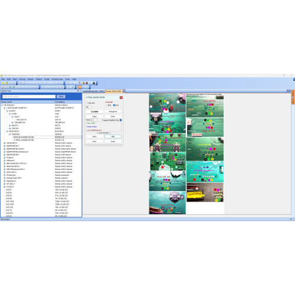Open the File menu
Viewport: 295px width, 295px height.
click(3, 79)
